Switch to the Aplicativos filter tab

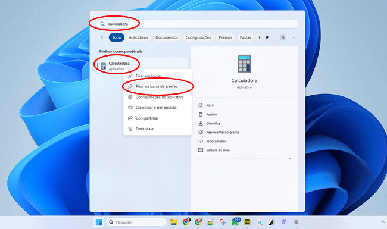pyautogui.click(x=138, y=37)
